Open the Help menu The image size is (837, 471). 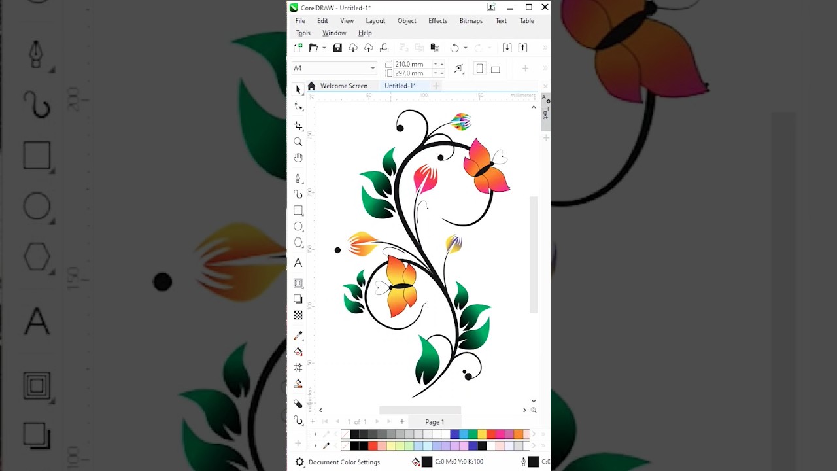365,33
